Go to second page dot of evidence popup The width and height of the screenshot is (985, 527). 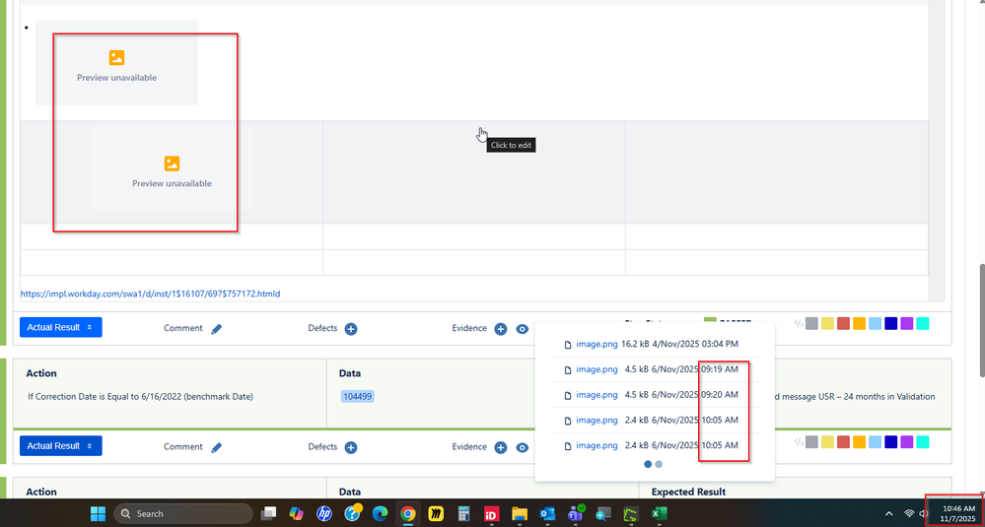(x=659, y=464)
